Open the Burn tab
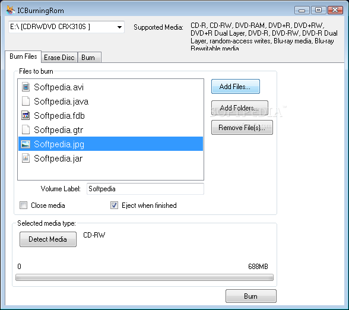349x310 pixels. 90,58
